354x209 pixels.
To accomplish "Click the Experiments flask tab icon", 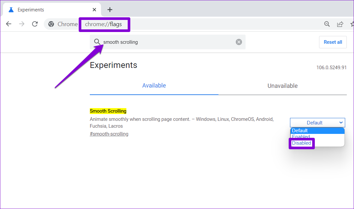I will [x=11, y=10].
